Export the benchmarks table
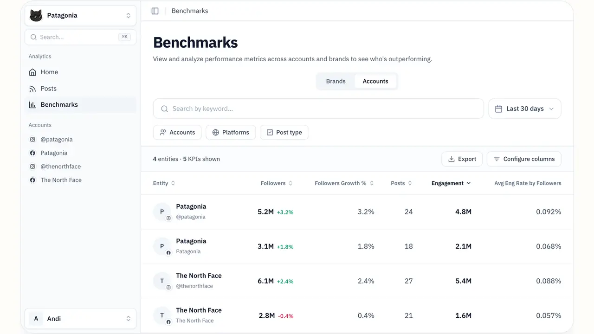The image size is (594, 334). point(462,159)
